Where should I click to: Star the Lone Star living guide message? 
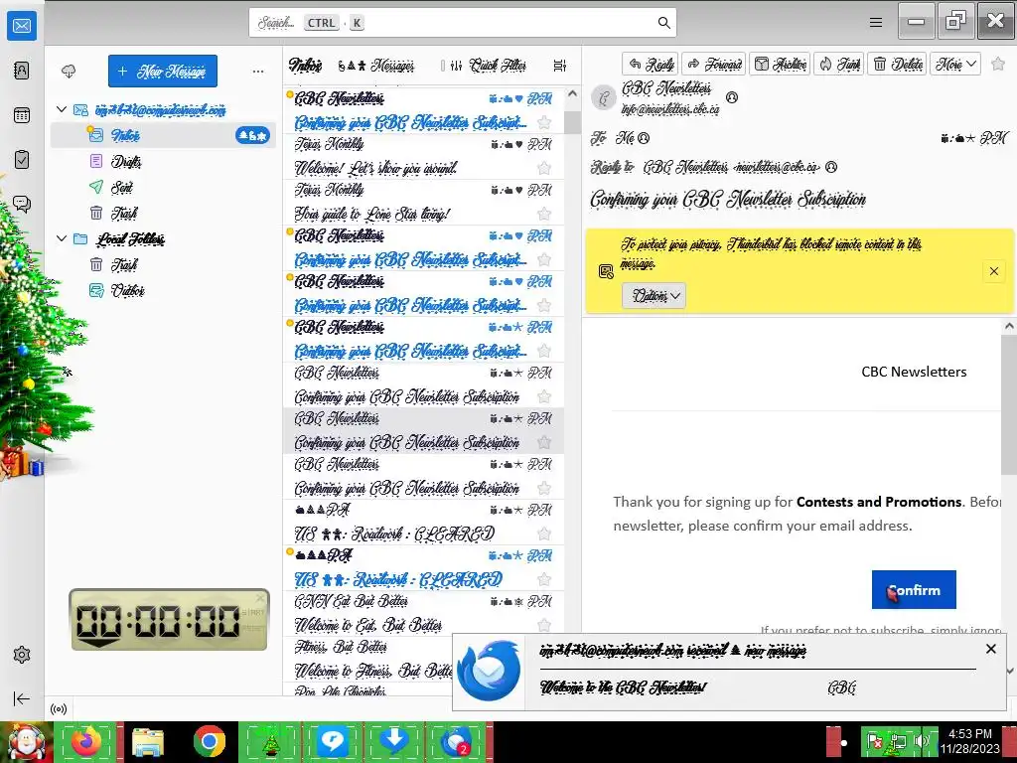tap(544, 215)
